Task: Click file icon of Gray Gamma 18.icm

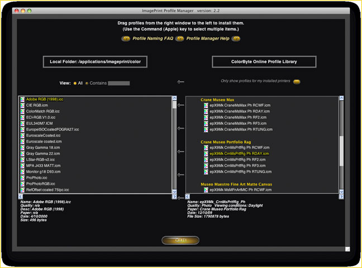Action: point(22,148)
